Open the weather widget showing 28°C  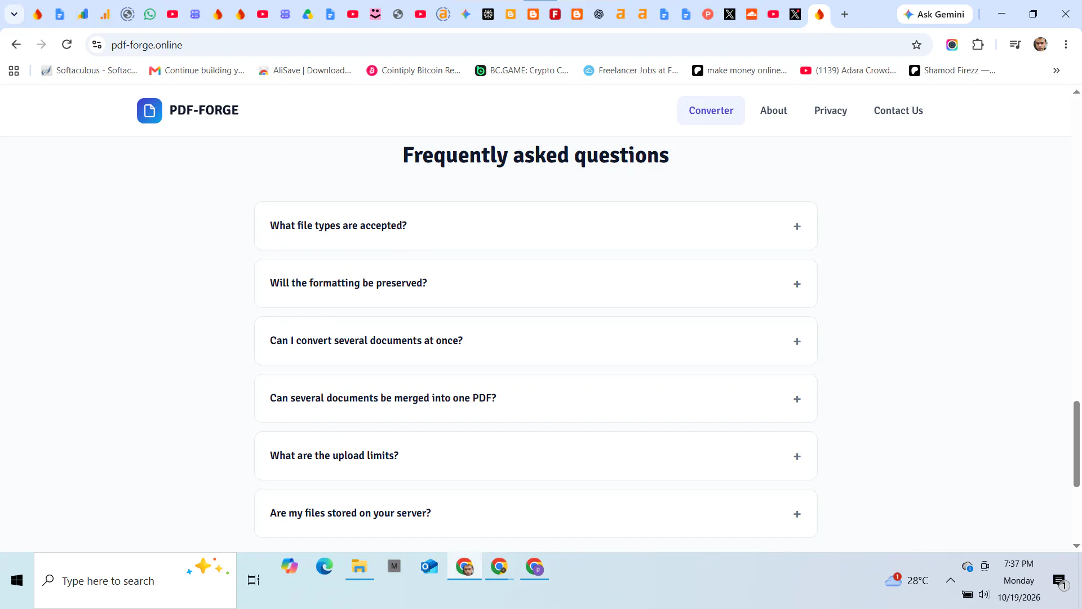click(x=907, y=580)
